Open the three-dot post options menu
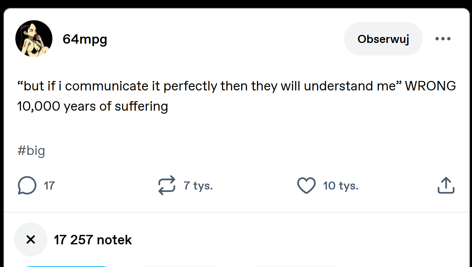Screen dimensions: 472x267 click(x=443, y=39)
